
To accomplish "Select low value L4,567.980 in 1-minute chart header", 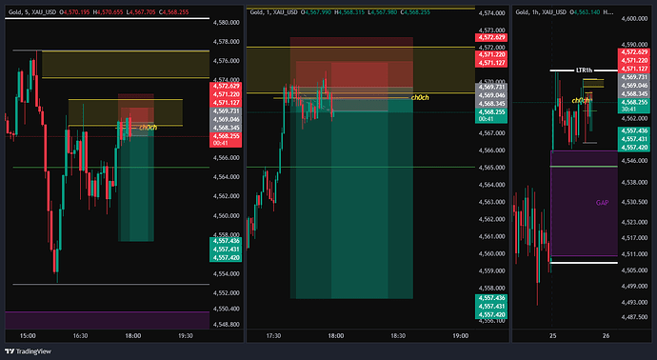I will (x=382, y=12).
